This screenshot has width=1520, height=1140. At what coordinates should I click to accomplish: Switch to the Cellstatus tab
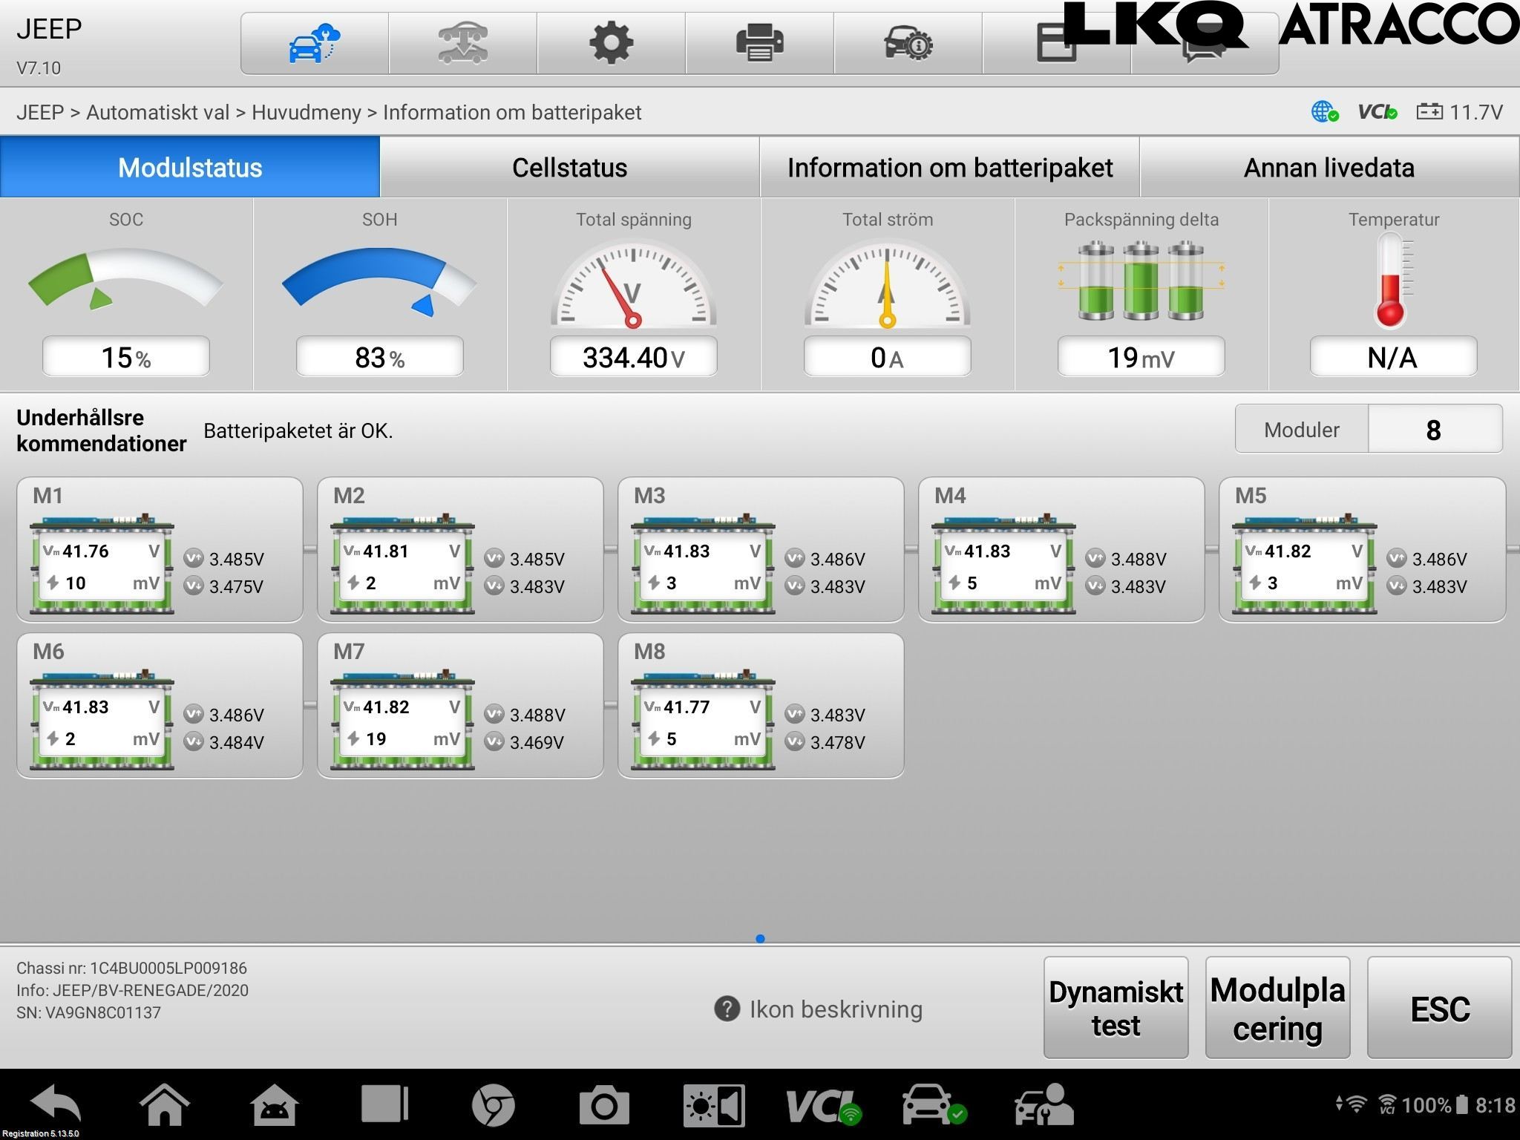click(x=570, y=167)
